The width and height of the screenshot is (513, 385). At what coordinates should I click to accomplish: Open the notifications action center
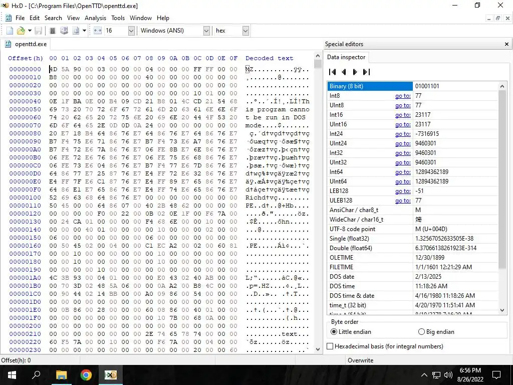(x=496, y=375)
